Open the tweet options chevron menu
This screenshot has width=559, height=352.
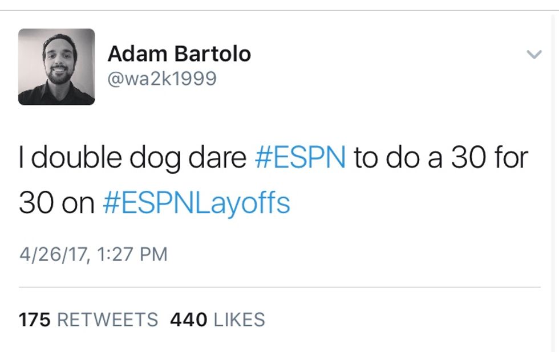click(534, 55)
